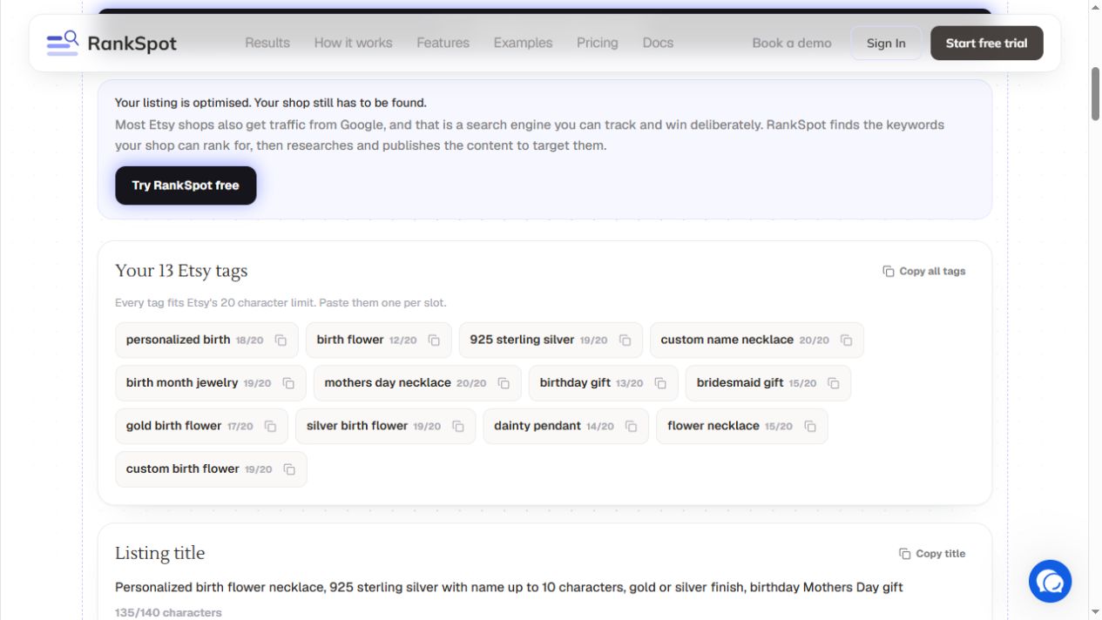Click the generated listing title text
Screen dimensions: 1102x620
509,587
